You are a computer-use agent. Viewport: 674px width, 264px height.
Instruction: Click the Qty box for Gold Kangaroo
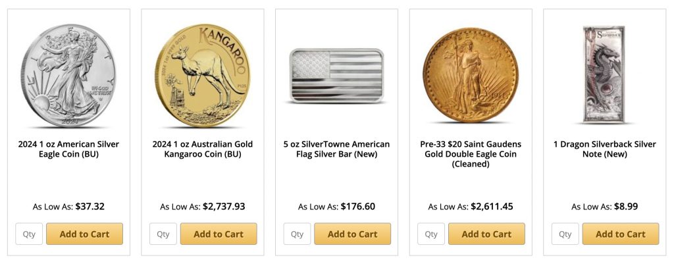click(x=163, y=234)
